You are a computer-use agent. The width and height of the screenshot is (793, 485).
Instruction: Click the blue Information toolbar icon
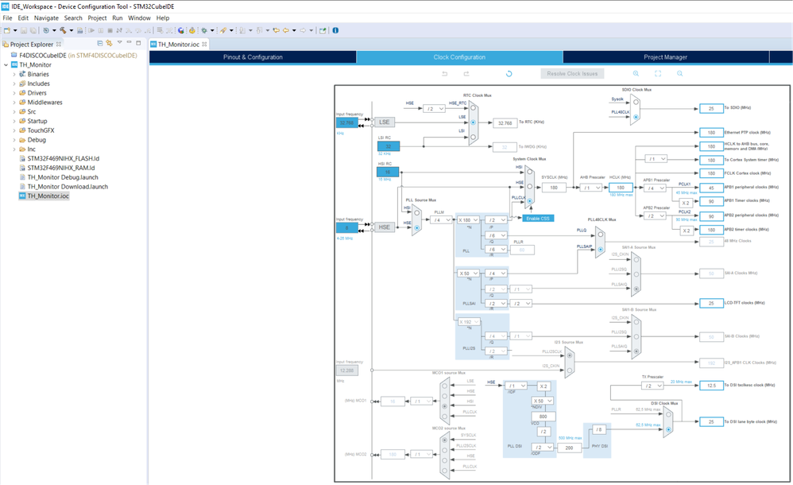pyautogui.click(x=335, y=30)
